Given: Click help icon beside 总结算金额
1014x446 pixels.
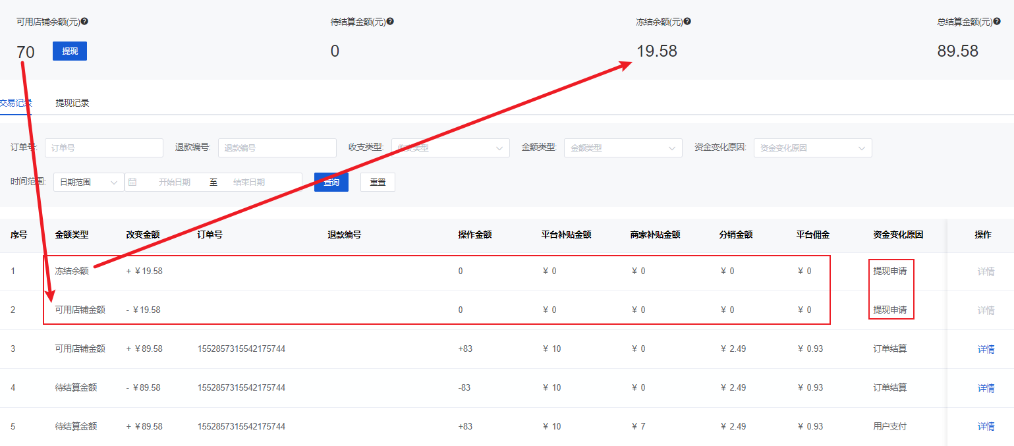Looking at the screenshot, I should [x=997, y=22].
